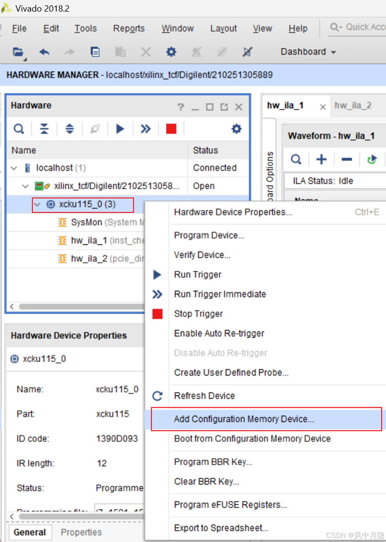Choose Enable Auto Re-trigger in context menu
The height and width of the screenshot is (542, 386).
[x=265, y=334]
